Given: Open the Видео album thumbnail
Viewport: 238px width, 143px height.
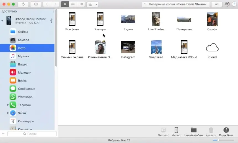Looking at the screenshot, I should point(128,19).
